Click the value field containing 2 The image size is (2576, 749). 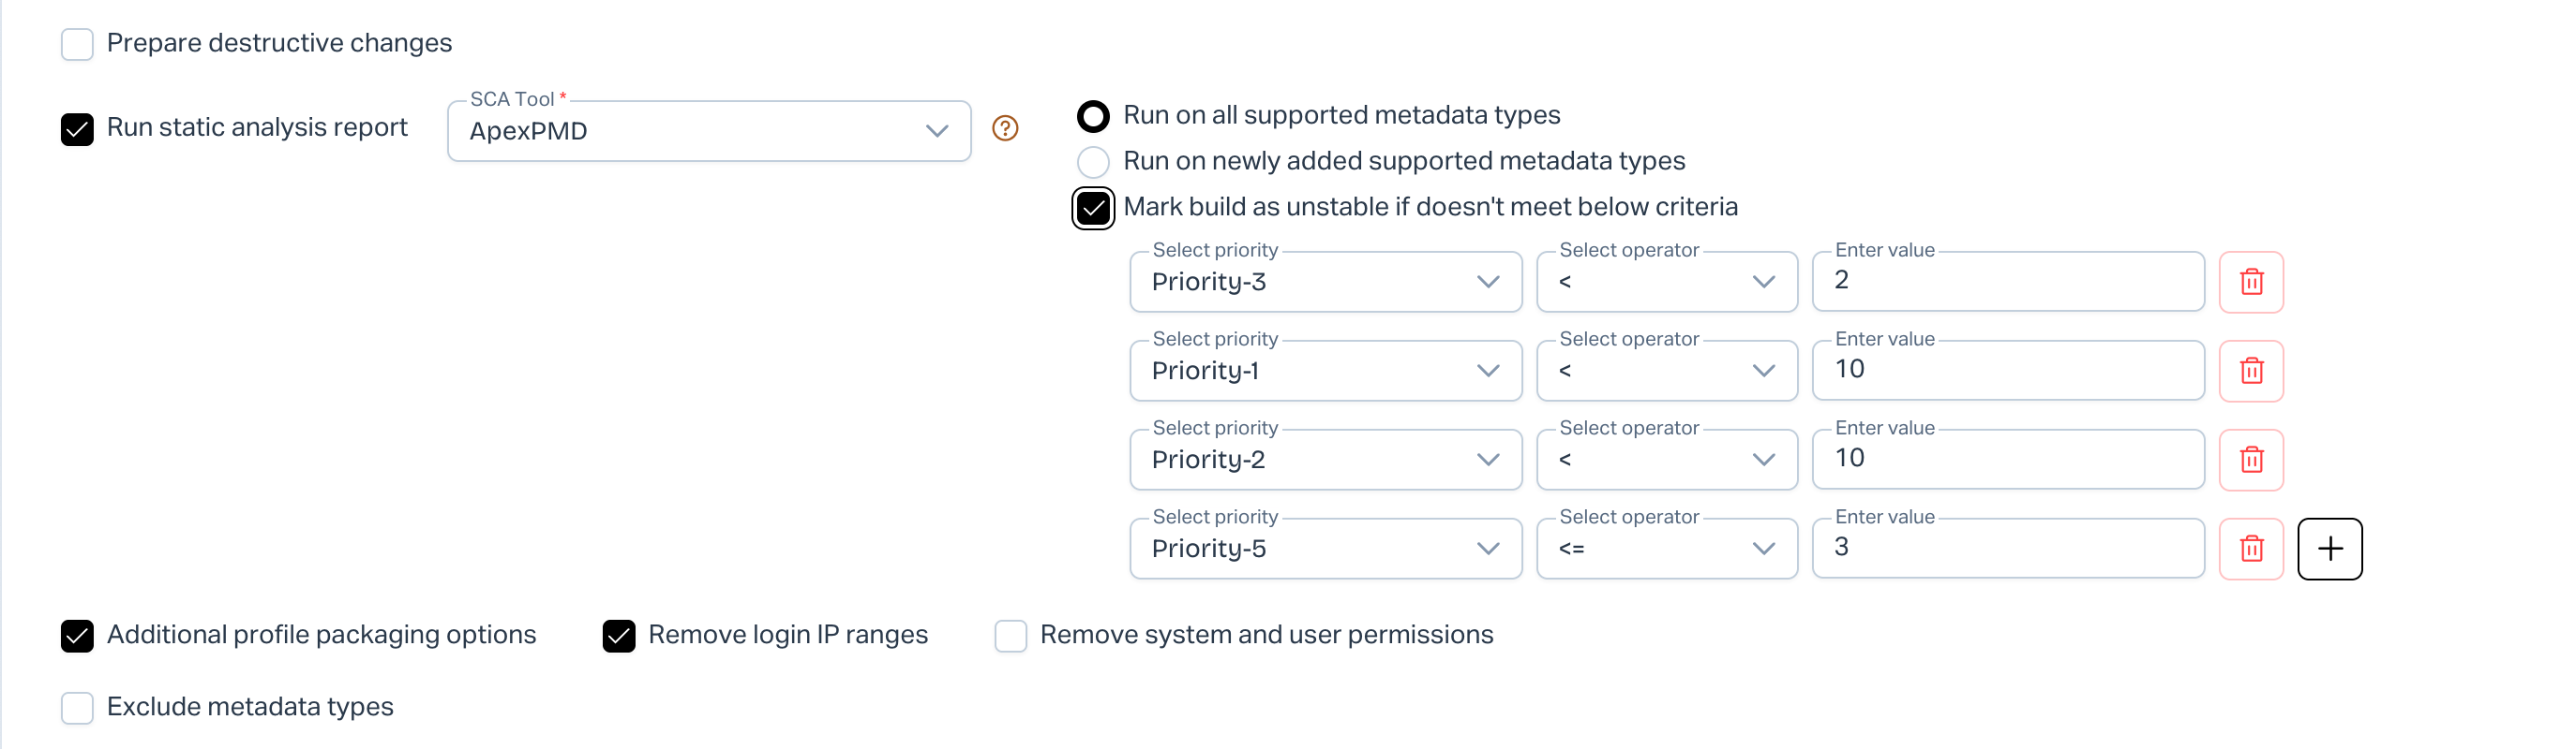pos(2007,282)
